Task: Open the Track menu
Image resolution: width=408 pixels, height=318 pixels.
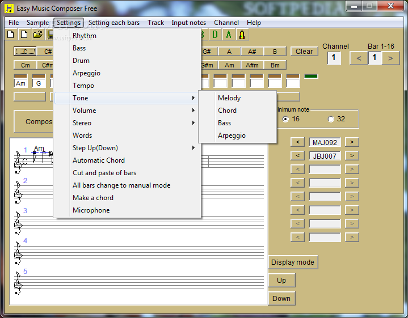Action: pyautogui.click(x=156, y=23)
